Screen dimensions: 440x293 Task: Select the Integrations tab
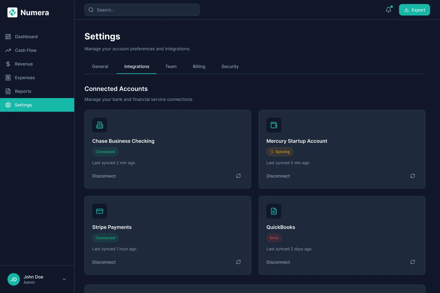point(137,66)
